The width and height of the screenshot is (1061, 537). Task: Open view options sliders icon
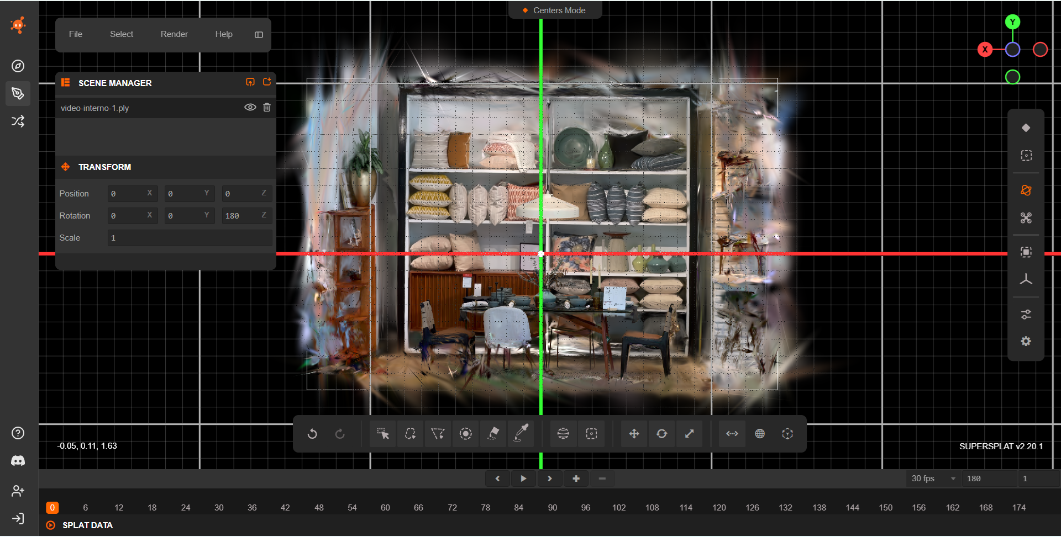point(1026,315)
